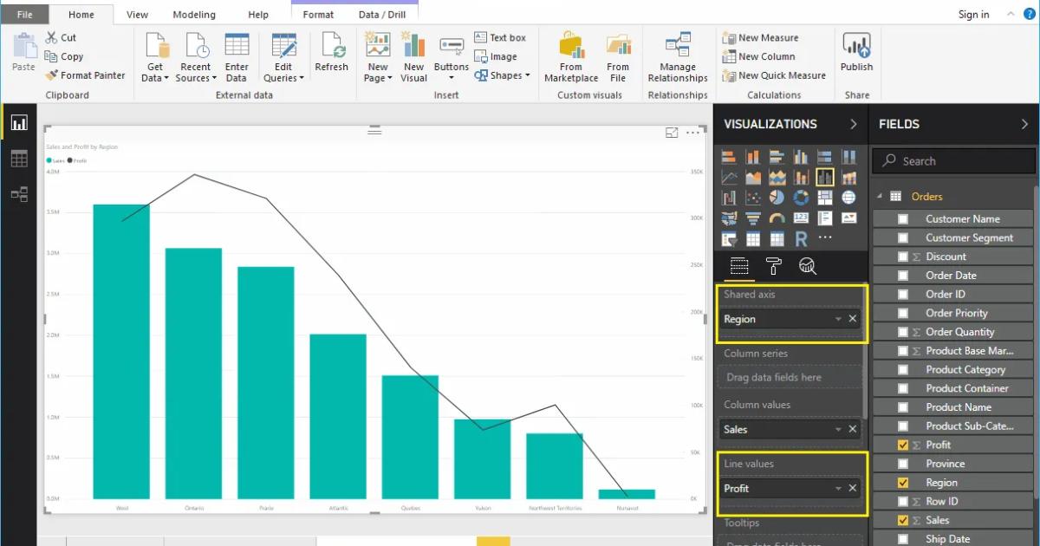Select the R script visual icon
The image size is (1040, 546).
tap(801, 238)
